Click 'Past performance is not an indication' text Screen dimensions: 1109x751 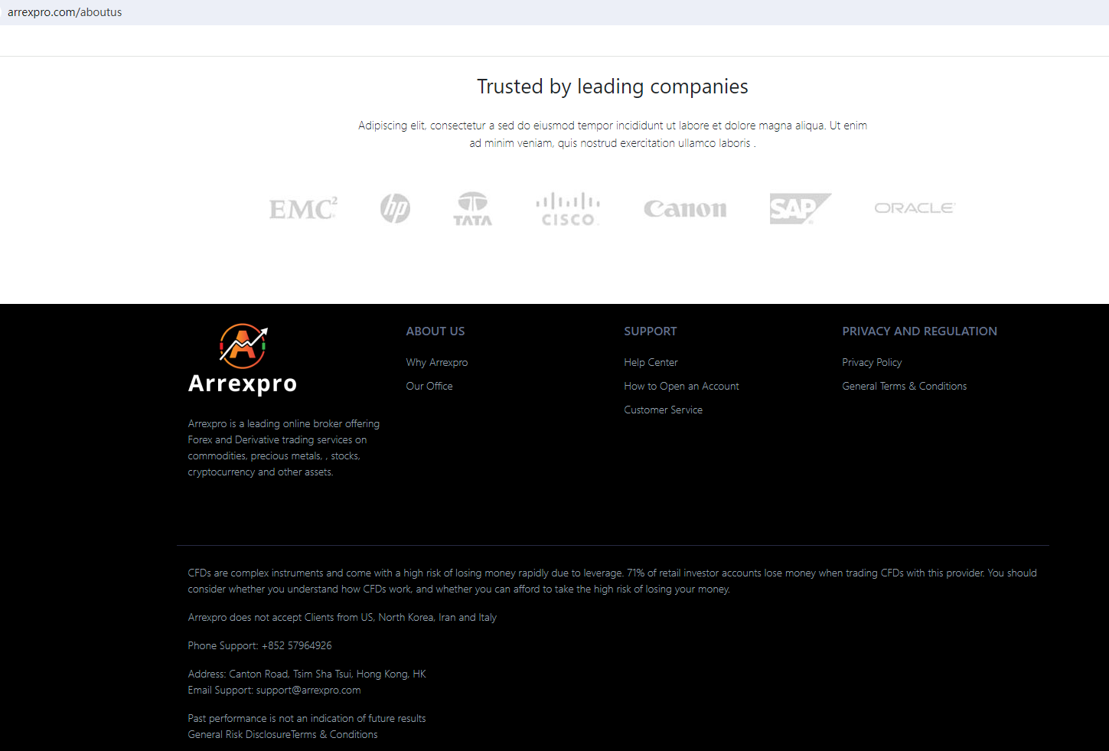(x=307, y=718)
